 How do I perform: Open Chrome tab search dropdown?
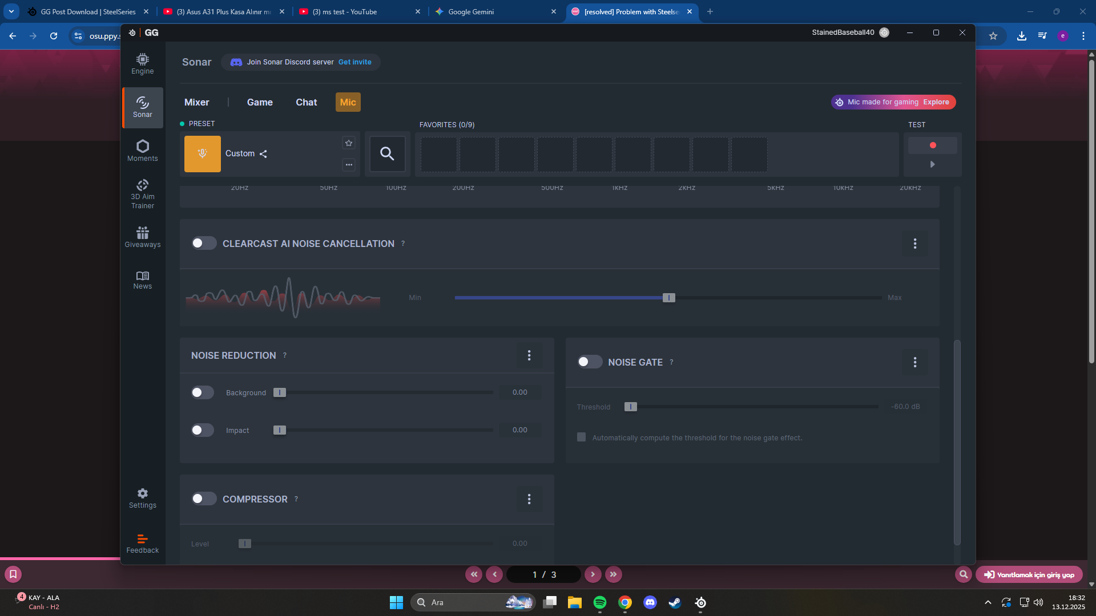(11, 11)
